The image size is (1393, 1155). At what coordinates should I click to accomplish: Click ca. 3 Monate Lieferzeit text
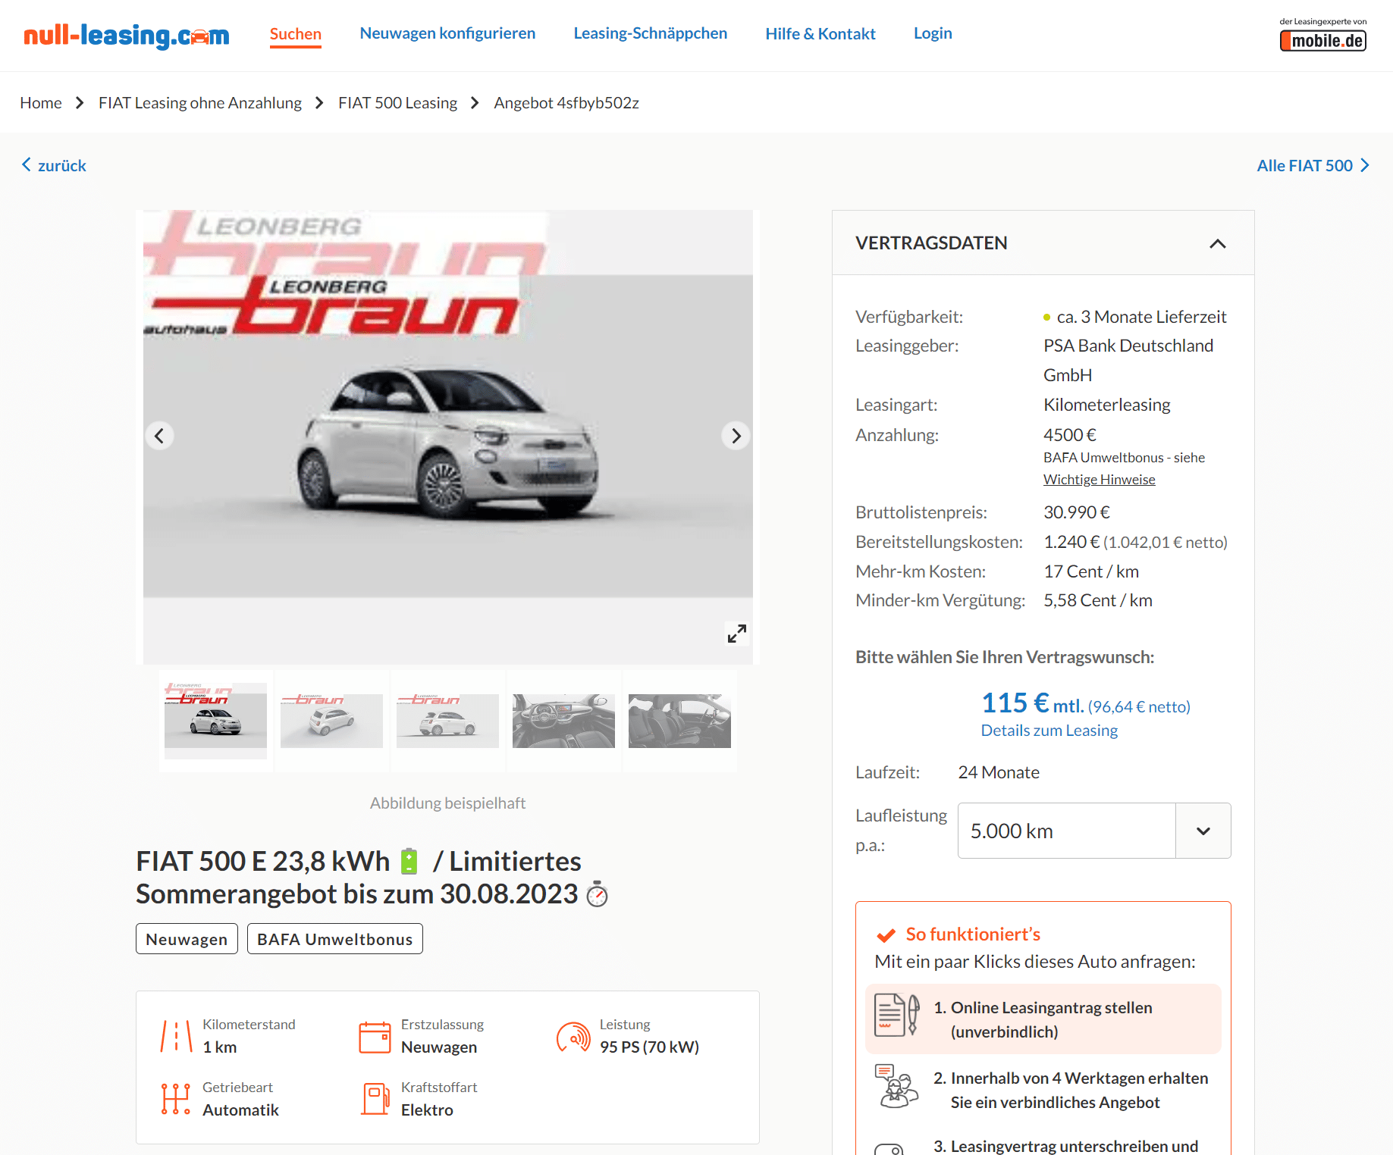[x=1141, y=317]
